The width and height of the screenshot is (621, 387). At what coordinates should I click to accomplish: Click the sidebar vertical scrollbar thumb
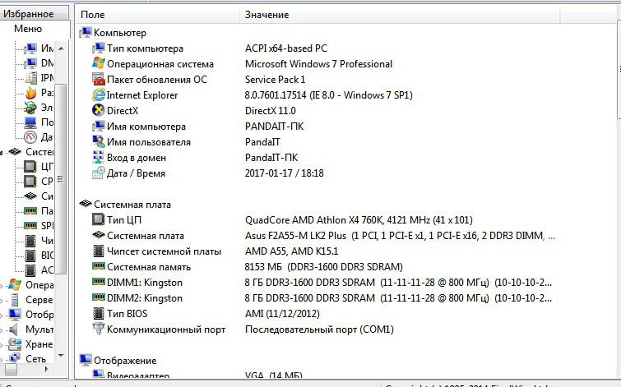click(x=60, y=179)
